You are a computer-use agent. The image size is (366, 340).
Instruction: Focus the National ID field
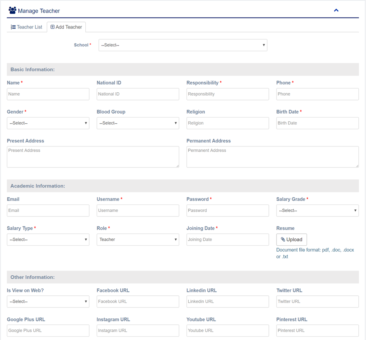click(x=138, y=94)
